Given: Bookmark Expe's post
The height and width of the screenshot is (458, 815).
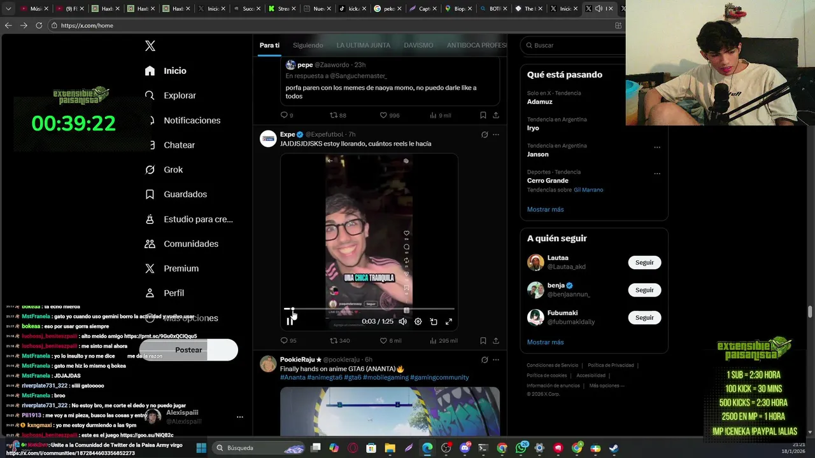Looking at the screenshot, I should point(483,341).
